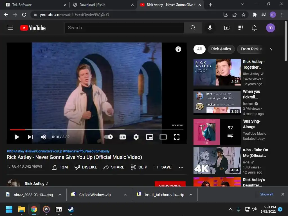
Task: Click the address bar URL
Action: tap(74, 15)
